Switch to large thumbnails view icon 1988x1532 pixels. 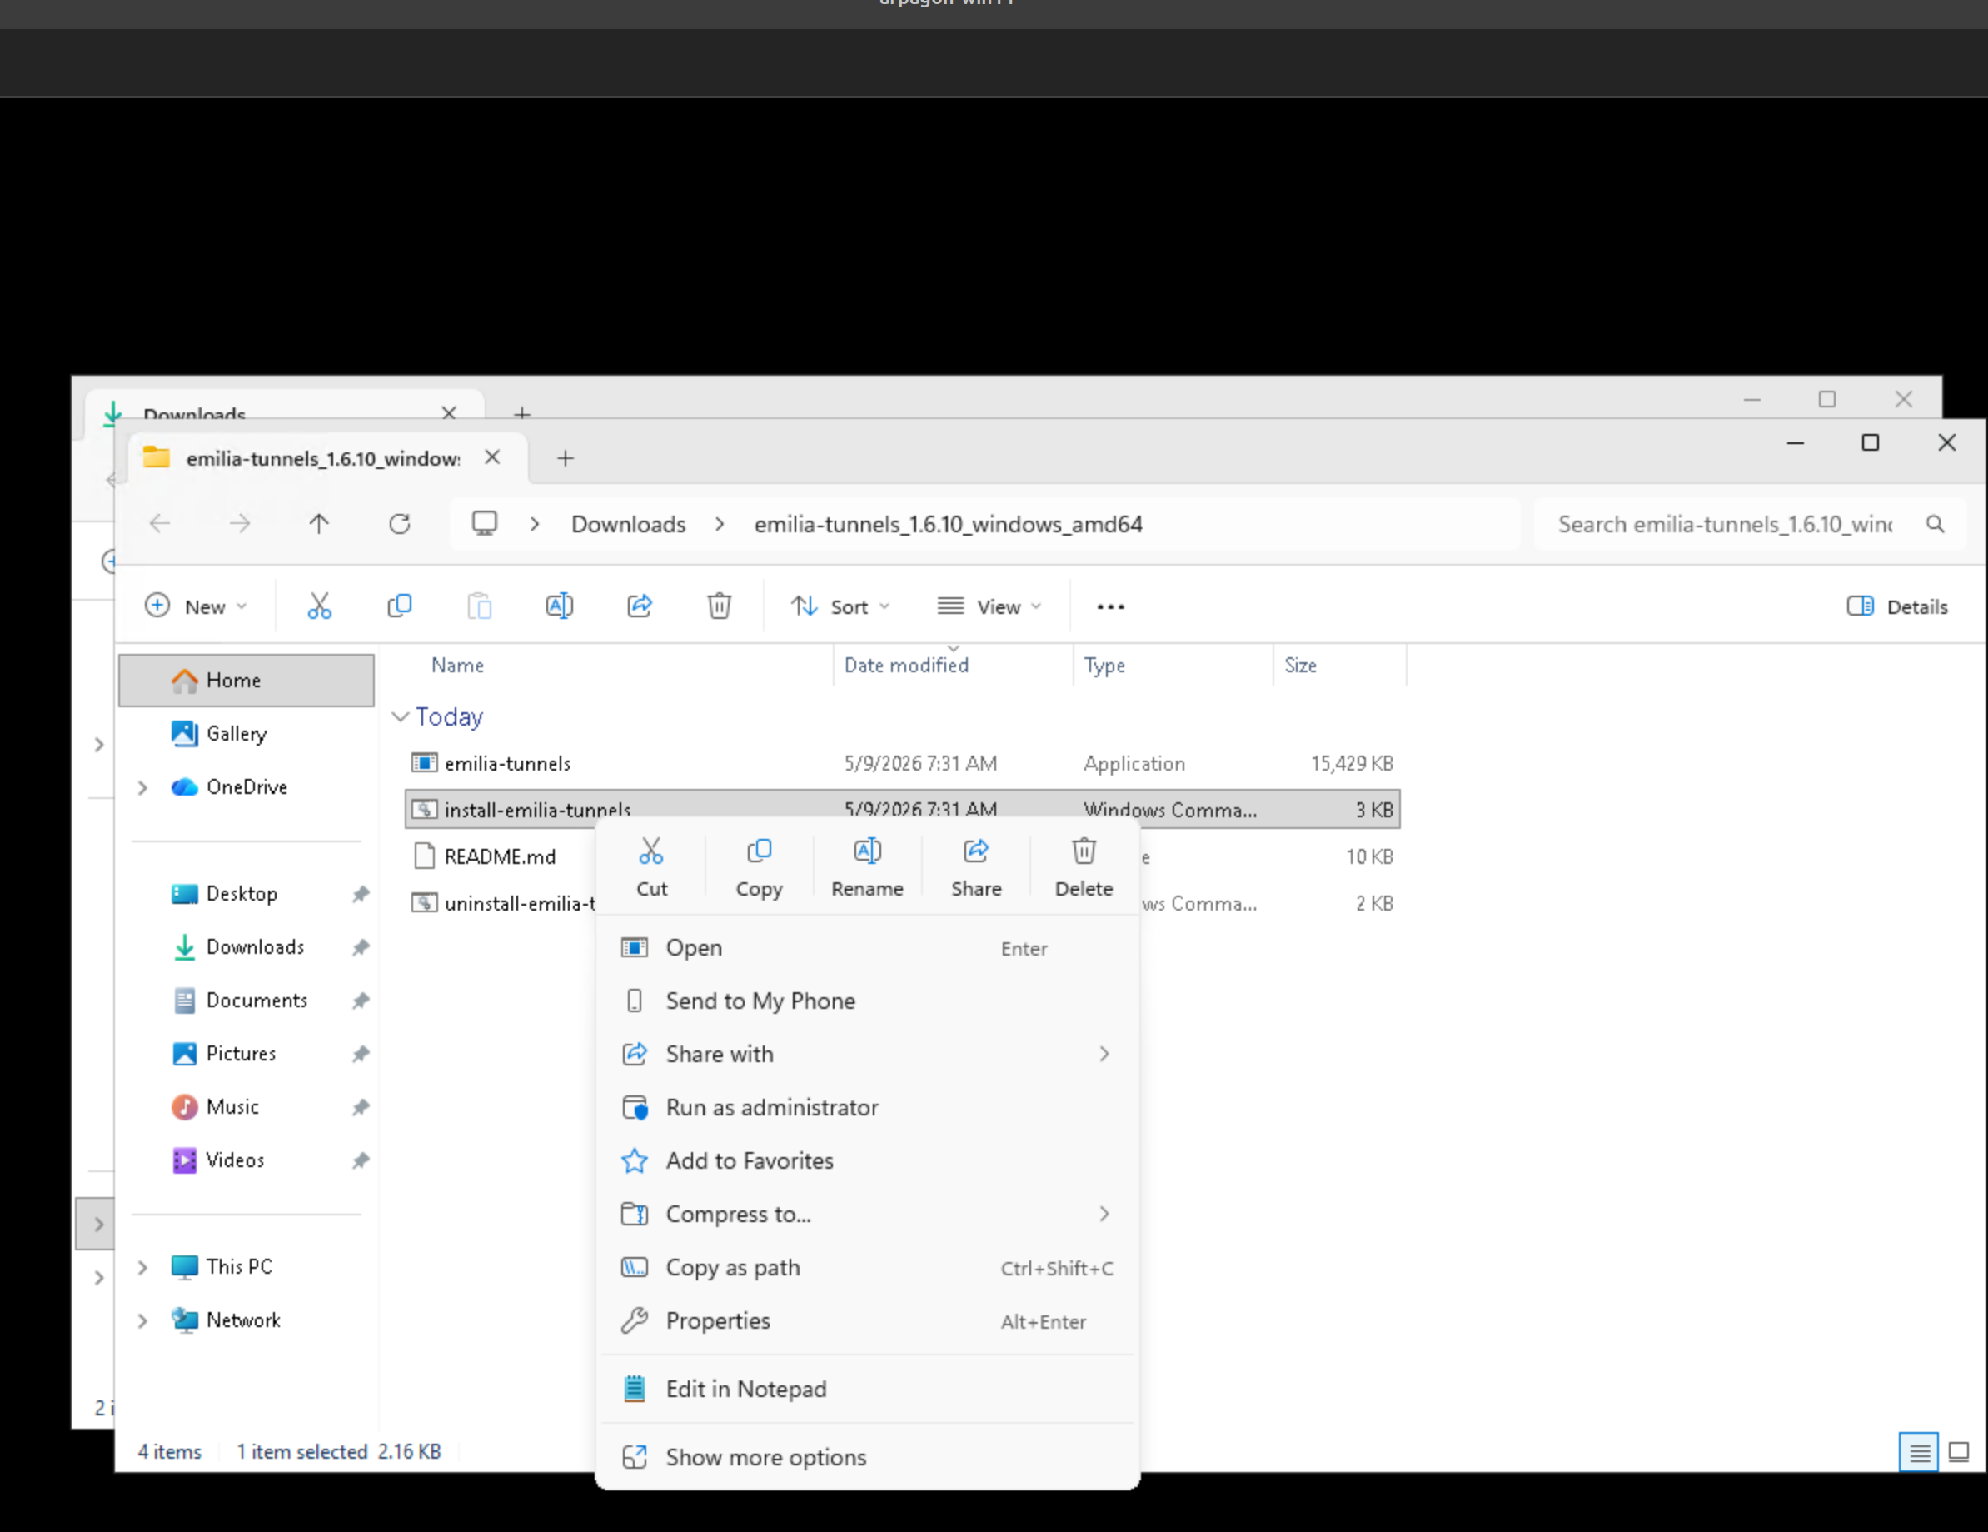tap(1959, 1452)
